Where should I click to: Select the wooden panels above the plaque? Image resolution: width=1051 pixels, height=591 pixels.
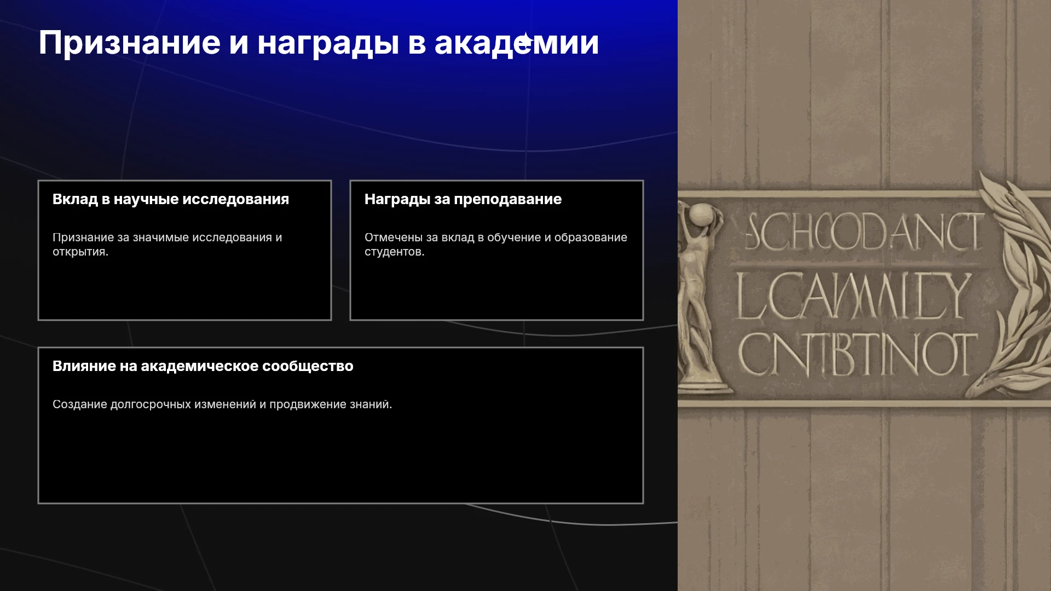864,93
